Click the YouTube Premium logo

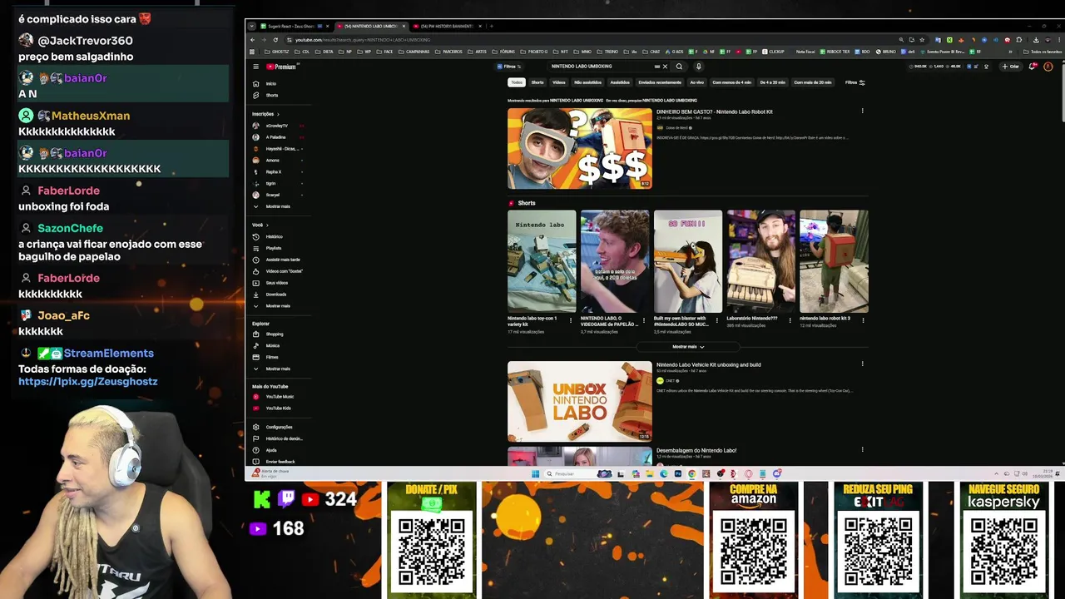(281, 67)
